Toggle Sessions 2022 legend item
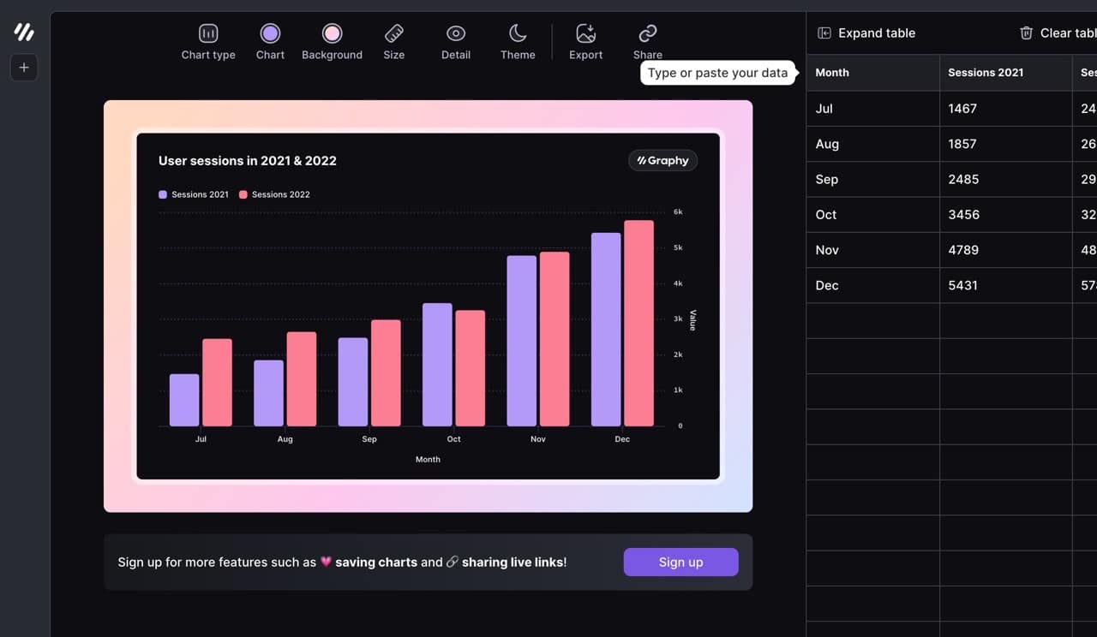 [x=274, y=194]
